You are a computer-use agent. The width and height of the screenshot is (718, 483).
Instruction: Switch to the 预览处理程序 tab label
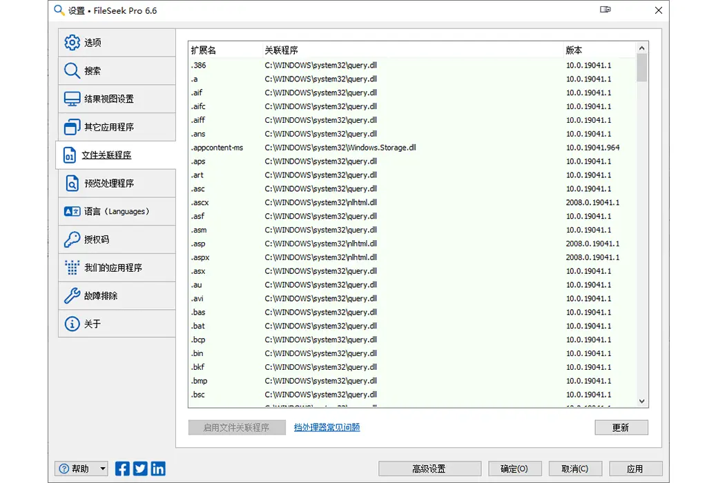(109, 183)
